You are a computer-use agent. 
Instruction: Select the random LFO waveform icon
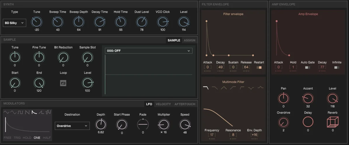pyautogui.click(x=48, y=112)
